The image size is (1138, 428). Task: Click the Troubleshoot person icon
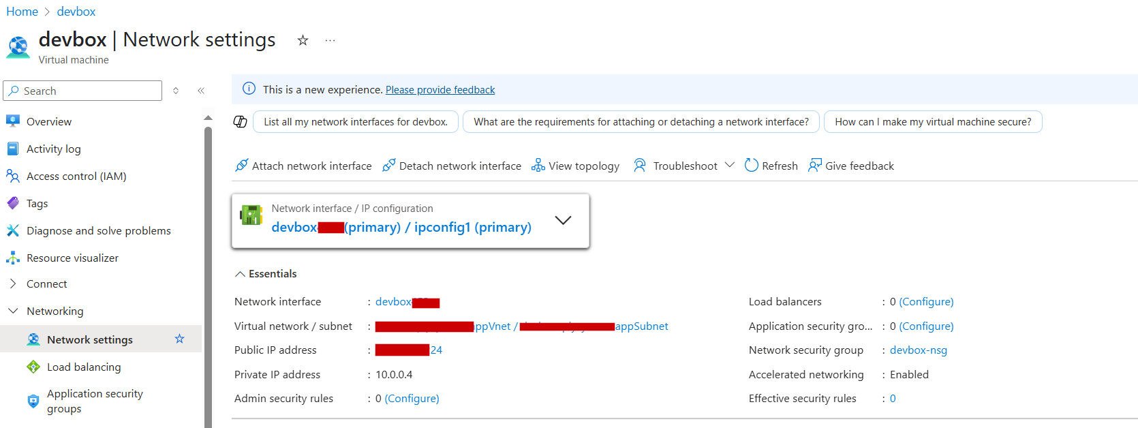[x=639, y=165]
